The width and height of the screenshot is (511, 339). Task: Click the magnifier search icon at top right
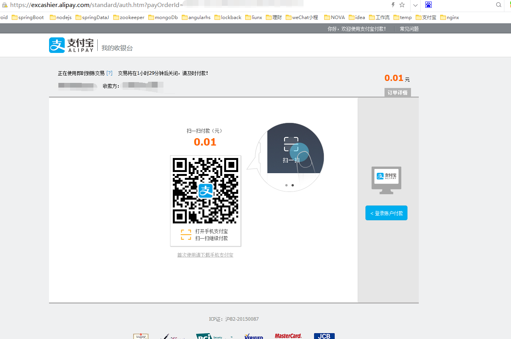[x=499, y=5]
